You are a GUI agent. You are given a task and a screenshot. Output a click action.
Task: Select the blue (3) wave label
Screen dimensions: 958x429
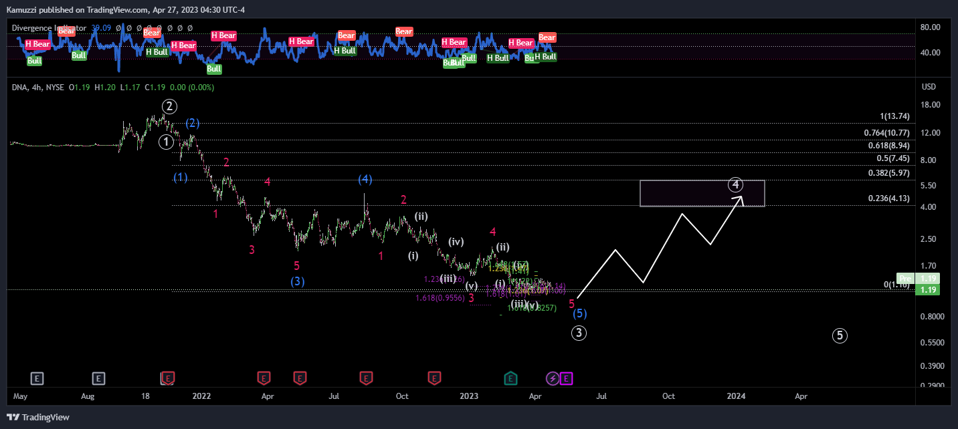coord(298,281)
